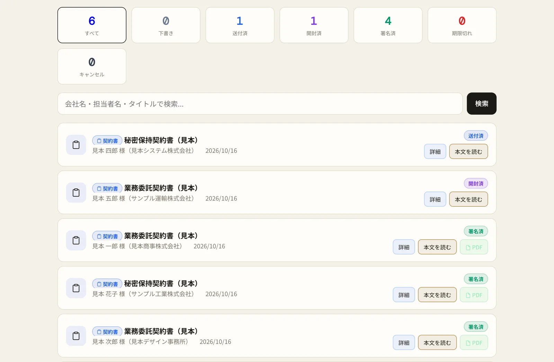Image resolution: width=554 pixels, height=362 pixels.
Task: Click 署名済 badge on 見本 一郎 row
Action: click(x=476, y=231)
